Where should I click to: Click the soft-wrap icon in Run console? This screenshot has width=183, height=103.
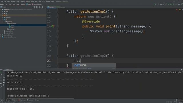pyautogui.click(x=4, y=77)
